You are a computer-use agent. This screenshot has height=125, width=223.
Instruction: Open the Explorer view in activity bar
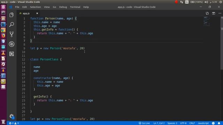pyautogui.click(x=11, y=15)
